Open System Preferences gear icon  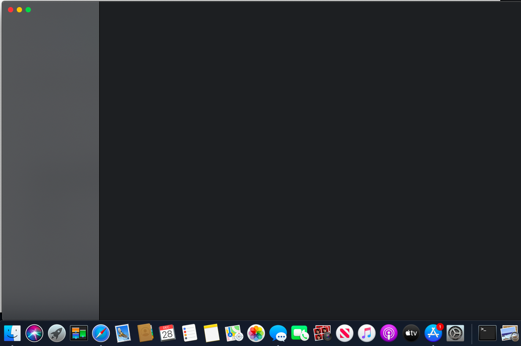[455, 333]
